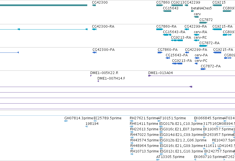This screenshot has width=235, height=161.
Task: Select BAC end label DME1-007H14.F
Action: [111, 78]
